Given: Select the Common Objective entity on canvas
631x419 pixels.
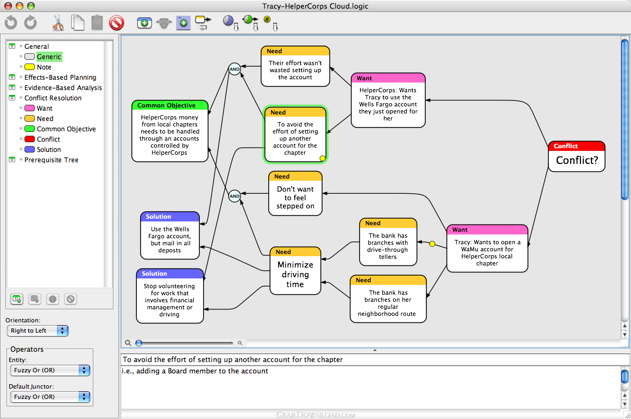Looking at the screenshot, I should tap(170, 131).
